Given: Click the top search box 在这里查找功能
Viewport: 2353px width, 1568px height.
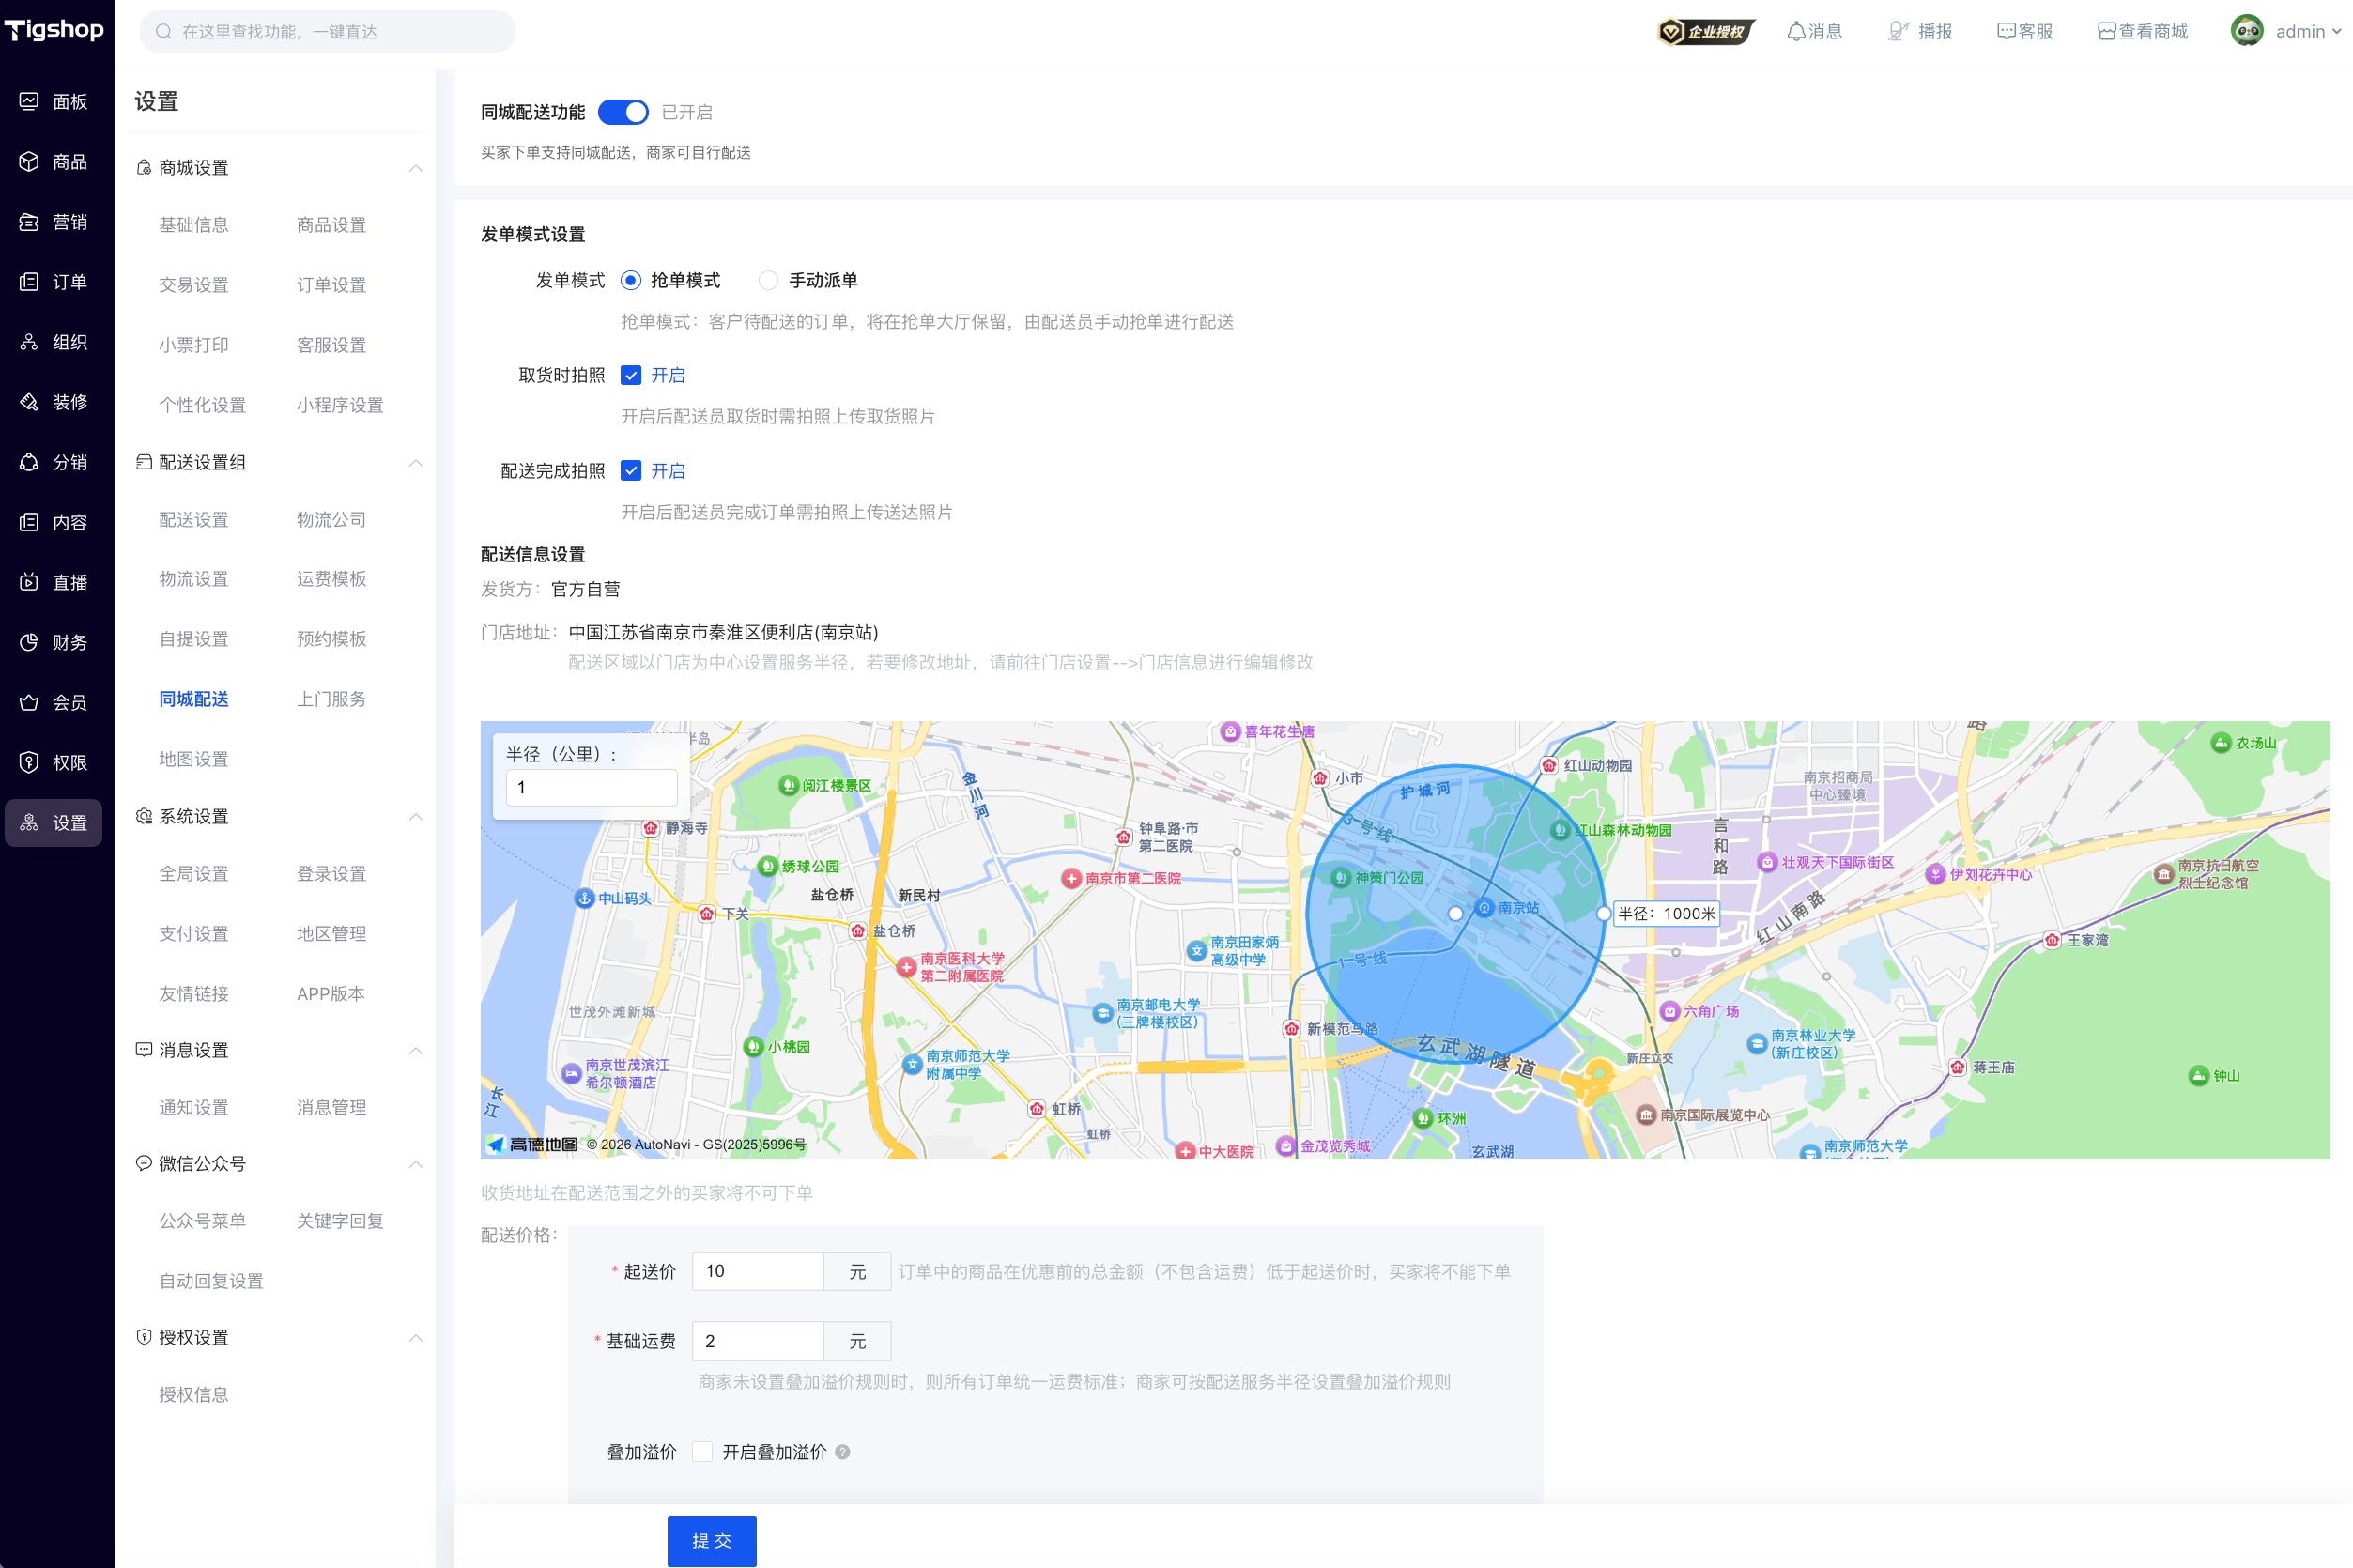Looking at the screenshot, I should pyautogui.click(x=327, y=31).
